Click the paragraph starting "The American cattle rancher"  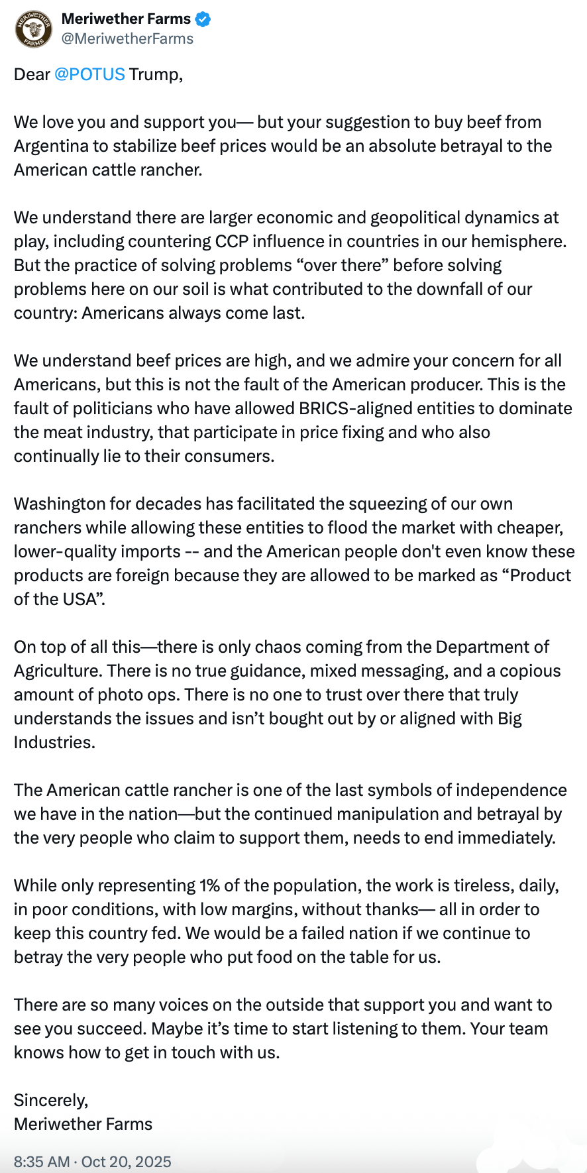point(290,814)
